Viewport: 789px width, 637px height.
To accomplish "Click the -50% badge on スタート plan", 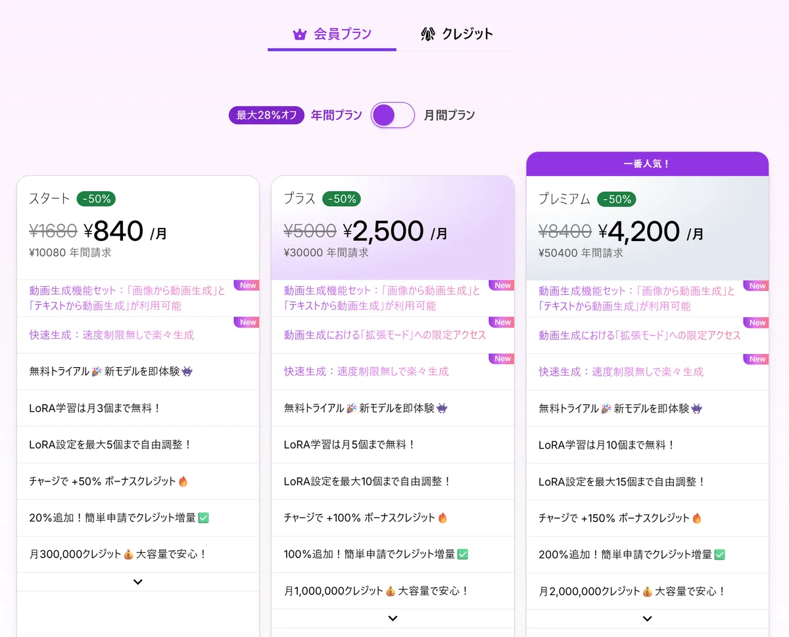I will [96, 198].
